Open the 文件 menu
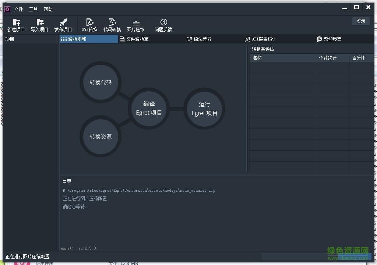Screen dimensions: 377x265 click(x=18, y=9)
